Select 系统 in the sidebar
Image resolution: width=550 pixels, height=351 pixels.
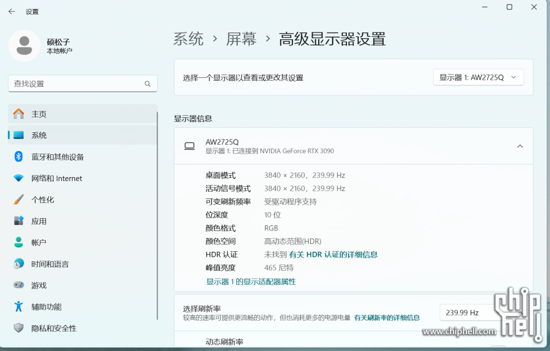click(x=82, y=135)
